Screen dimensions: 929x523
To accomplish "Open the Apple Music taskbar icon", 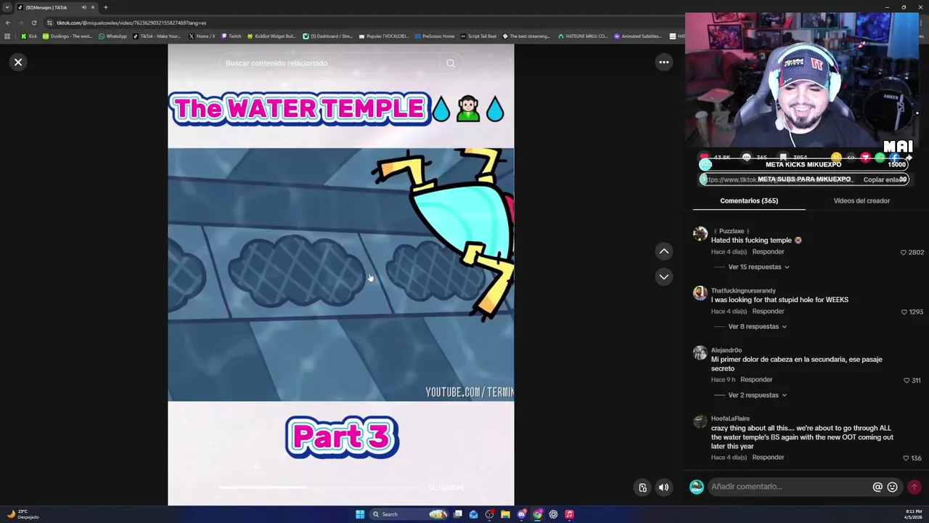I will point(569,514).
